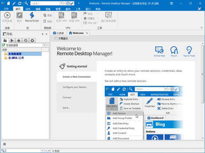Select the 编辑 ribbon tab
205x153 pixels.
coord(38,9)
